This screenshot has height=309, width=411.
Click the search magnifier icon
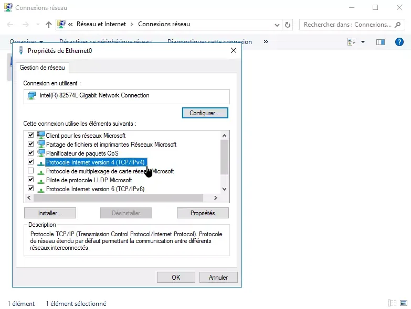(x=399, y=25)
